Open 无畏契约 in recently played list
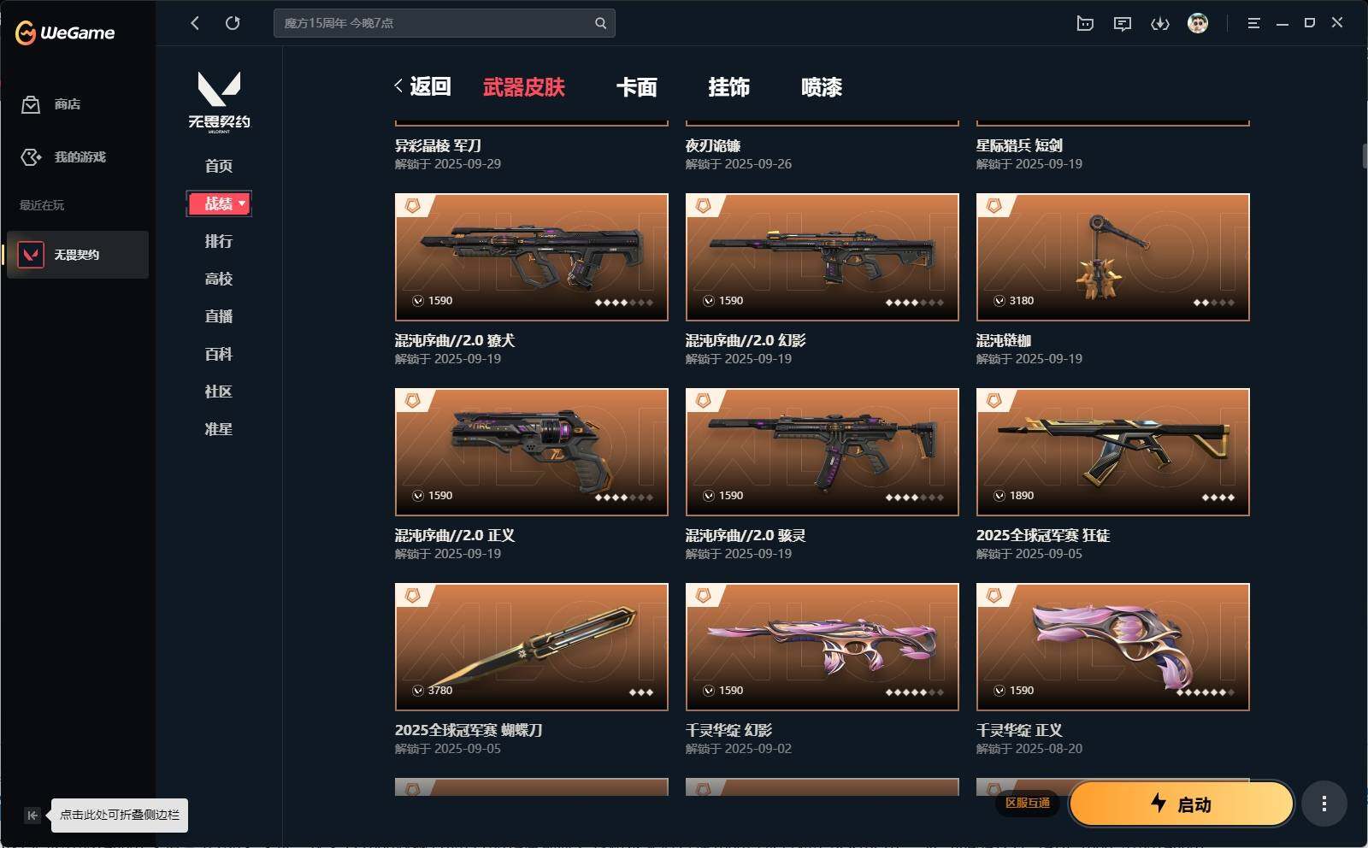Image resolution: width=1368 pixels, height=848 pixels. 78,255
